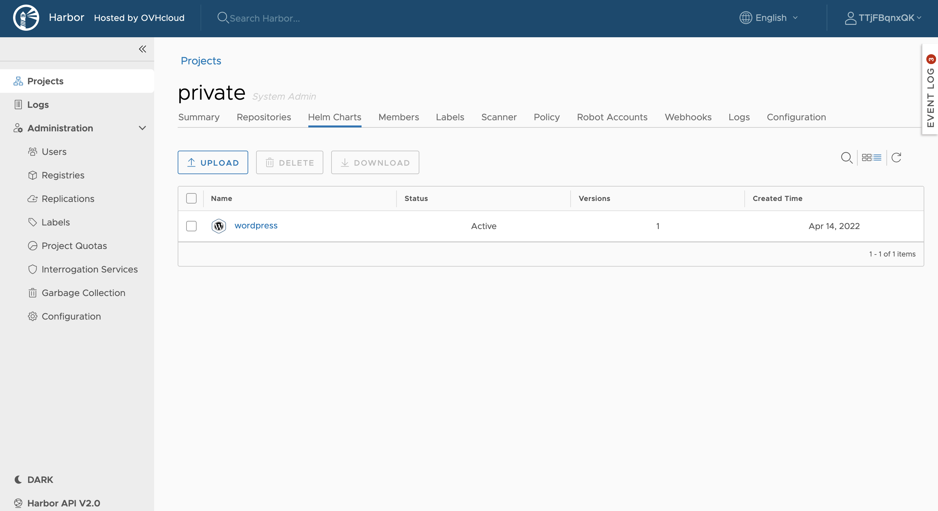Click the refresh icon above the table
938x511 pixels.
click(x=896, y=158)
